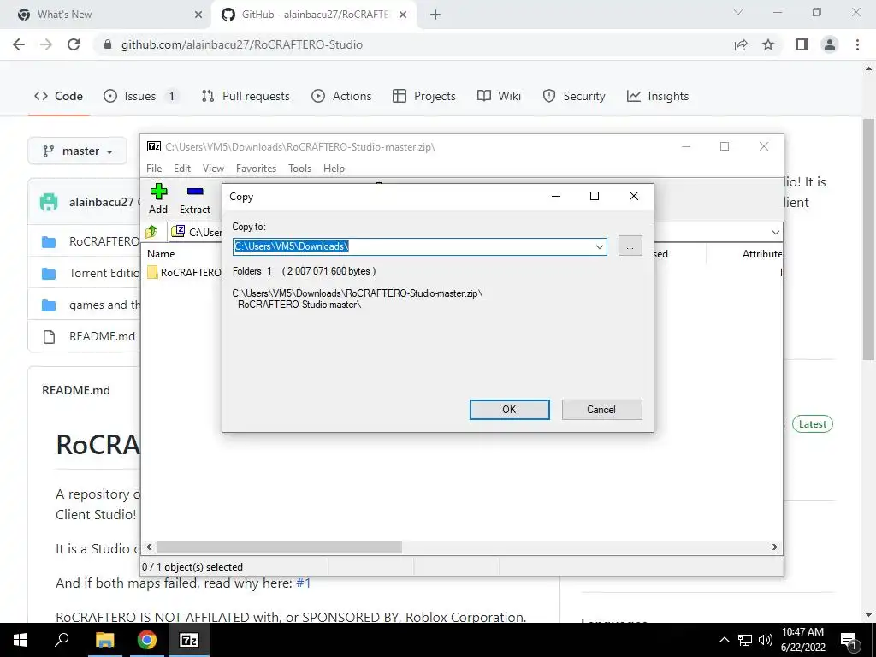Expand the 7-Zip address bar dropdown

point(775,232)
